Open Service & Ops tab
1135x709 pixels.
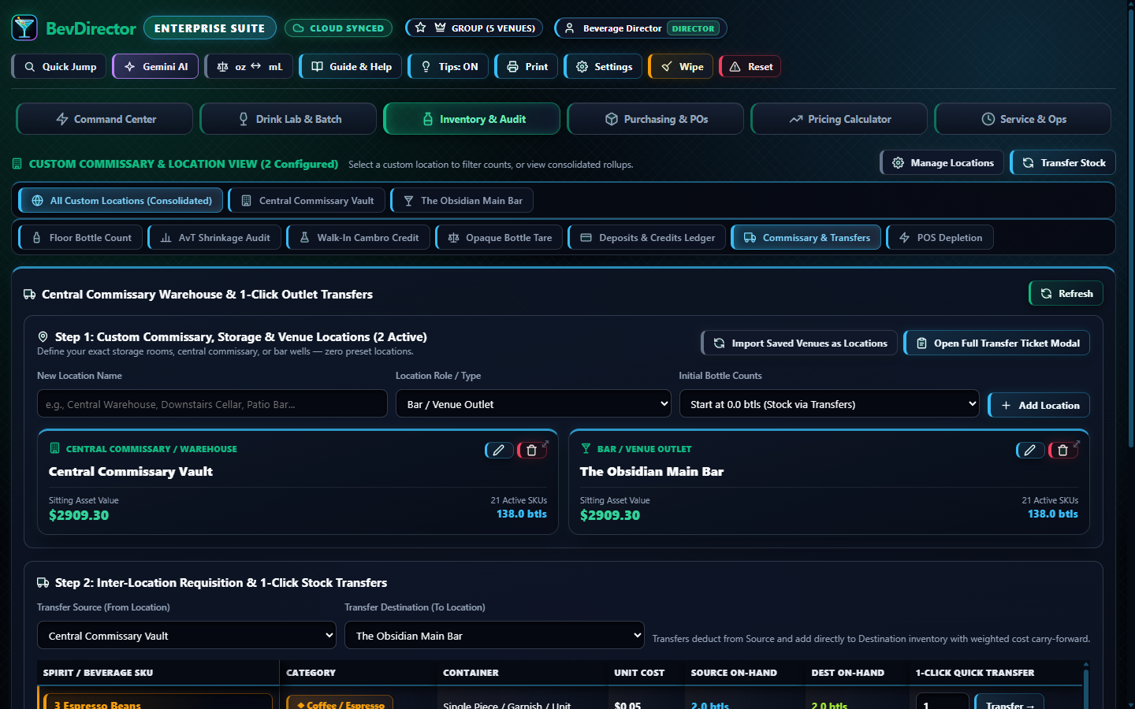[1023, 119]
